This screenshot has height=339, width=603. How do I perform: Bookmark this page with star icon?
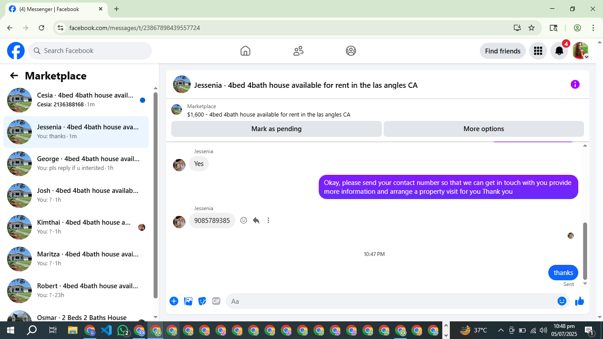tap(531, 28)
